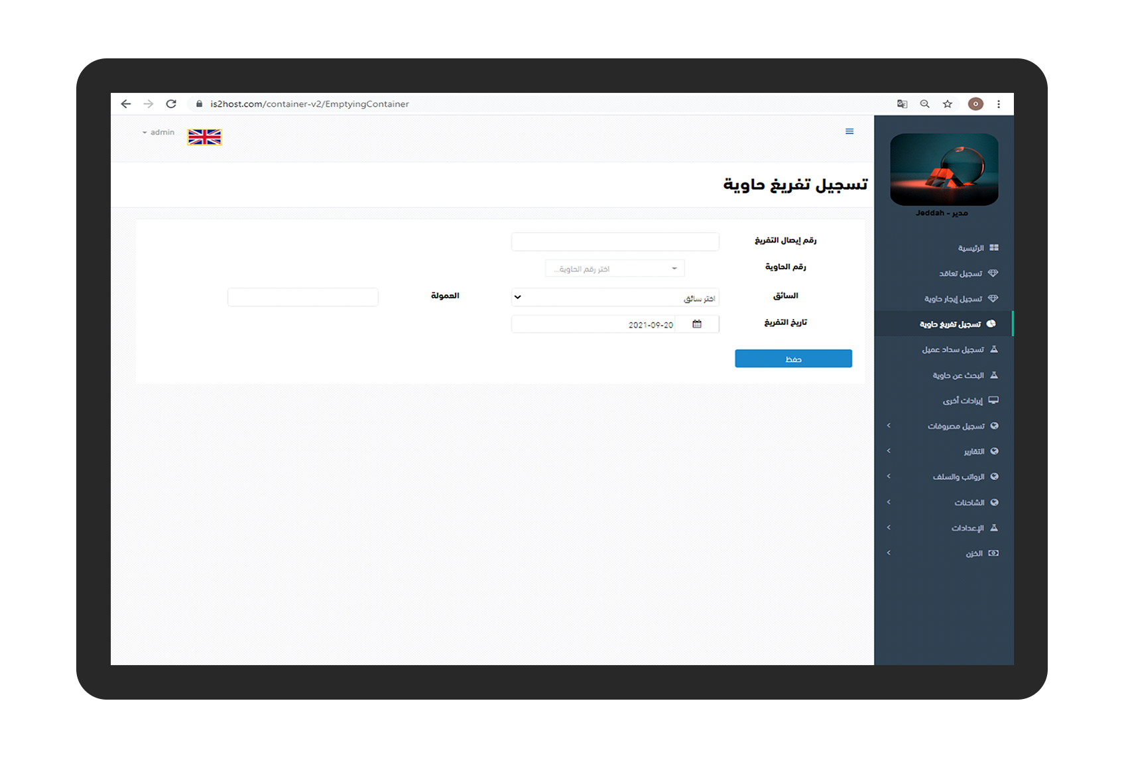Click the UK flag language icon
The height and width of the screenshot is (758, 1124).
tap(204, 137)
